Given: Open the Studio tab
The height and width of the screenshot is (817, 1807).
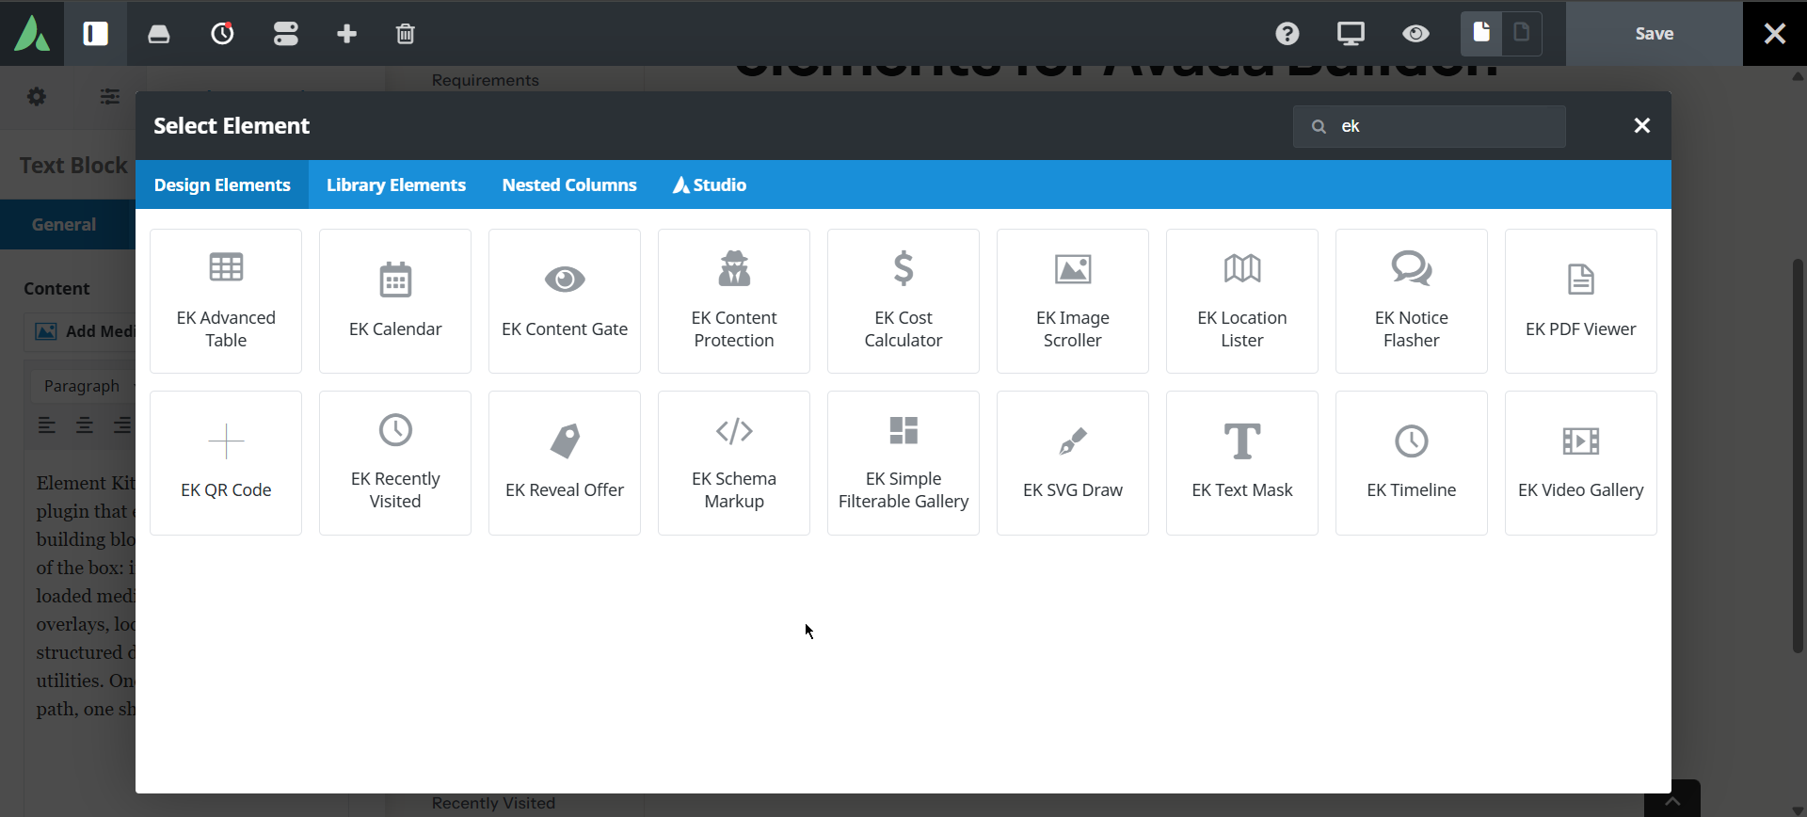Looking at the screenshot, I should point(710,184).
